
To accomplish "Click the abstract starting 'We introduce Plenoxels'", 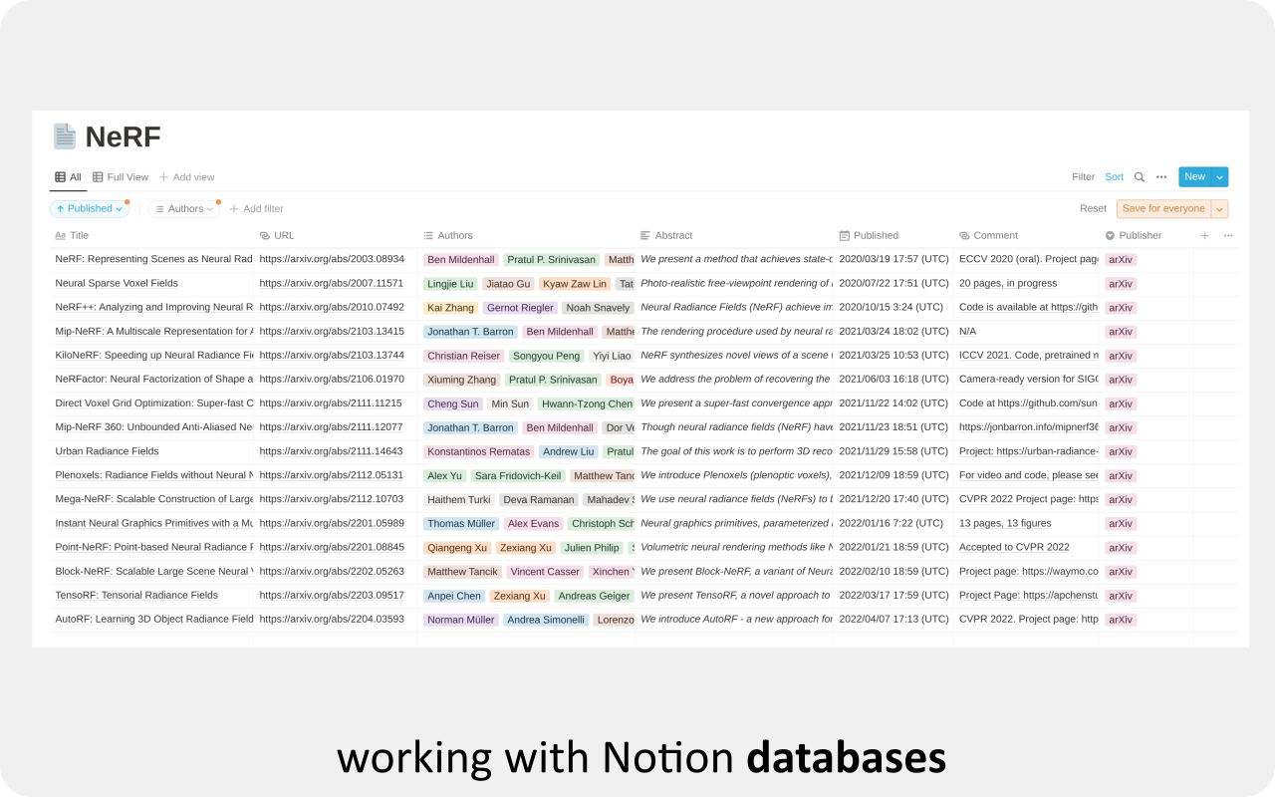I will (735, 476).
